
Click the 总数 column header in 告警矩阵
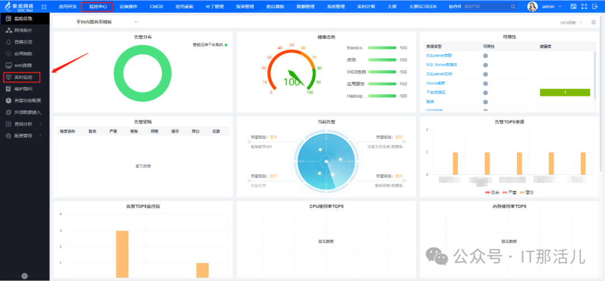tap(216, 131)
